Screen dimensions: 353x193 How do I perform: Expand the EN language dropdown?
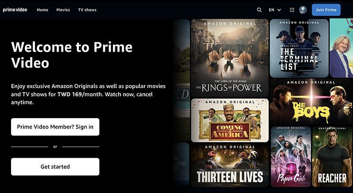(x=275, y=10)
